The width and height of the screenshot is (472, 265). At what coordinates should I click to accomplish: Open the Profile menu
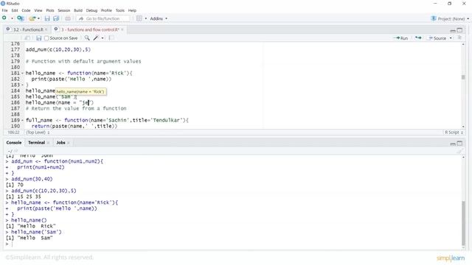point(106,10)
